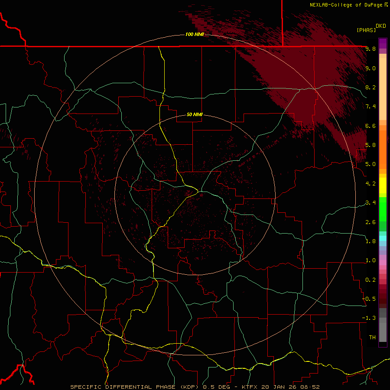Image resolution: width=390 pixels, height=390 pixels.
Task: Click the purple top band of the color bar
Action: click(x=383, y=43)
